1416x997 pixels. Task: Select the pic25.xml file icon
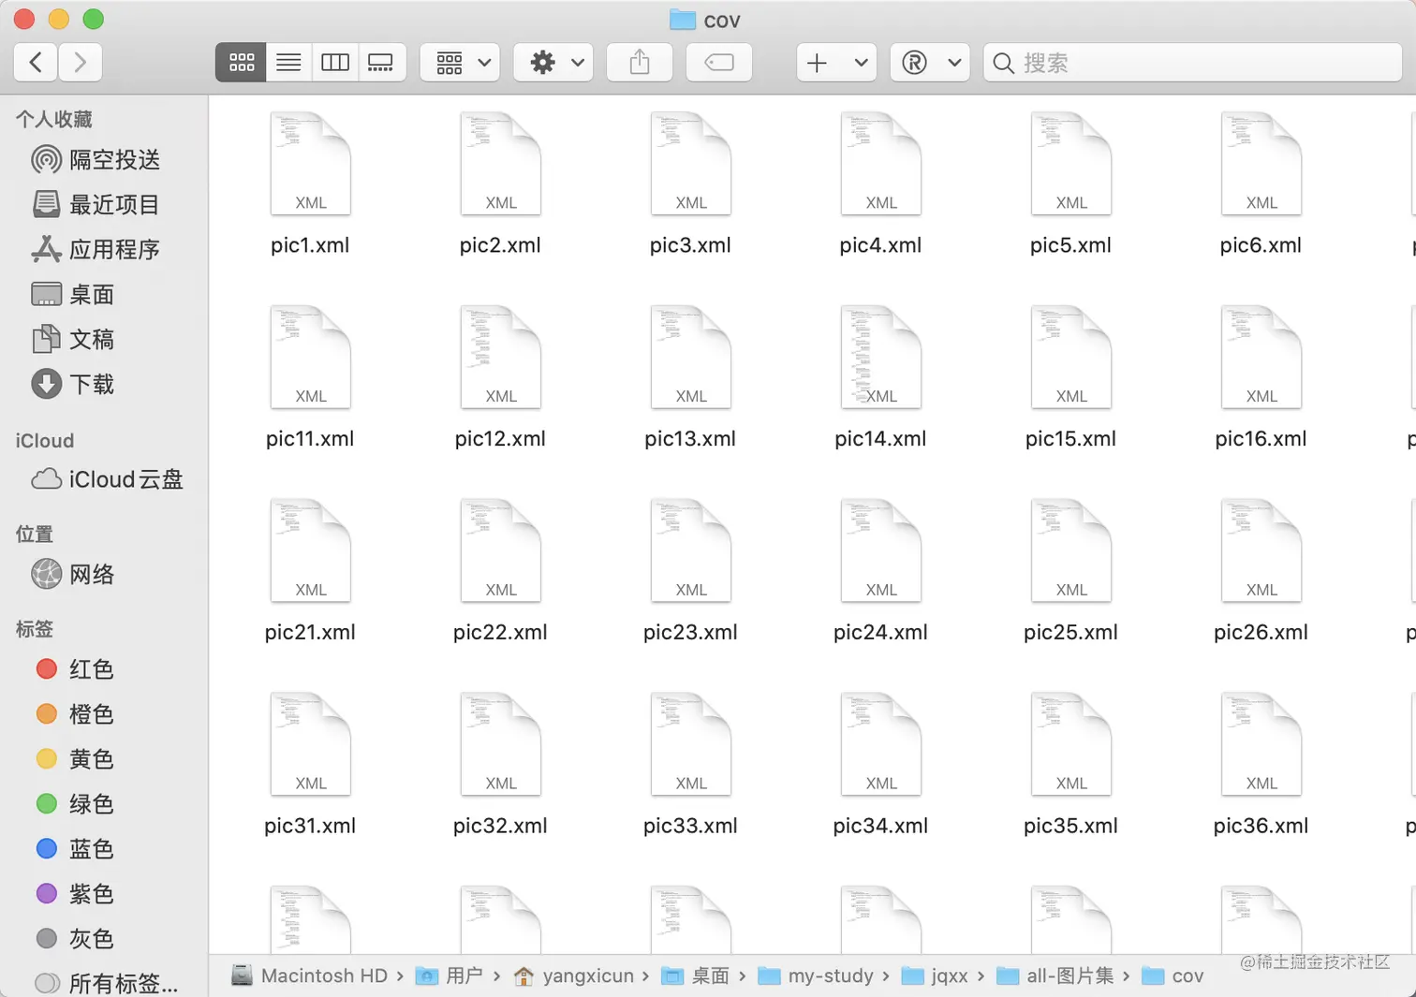tap(1071, 551)
